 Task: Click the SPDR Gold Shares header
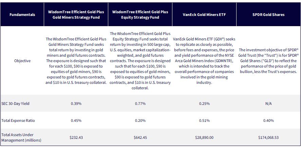(268, 15)
